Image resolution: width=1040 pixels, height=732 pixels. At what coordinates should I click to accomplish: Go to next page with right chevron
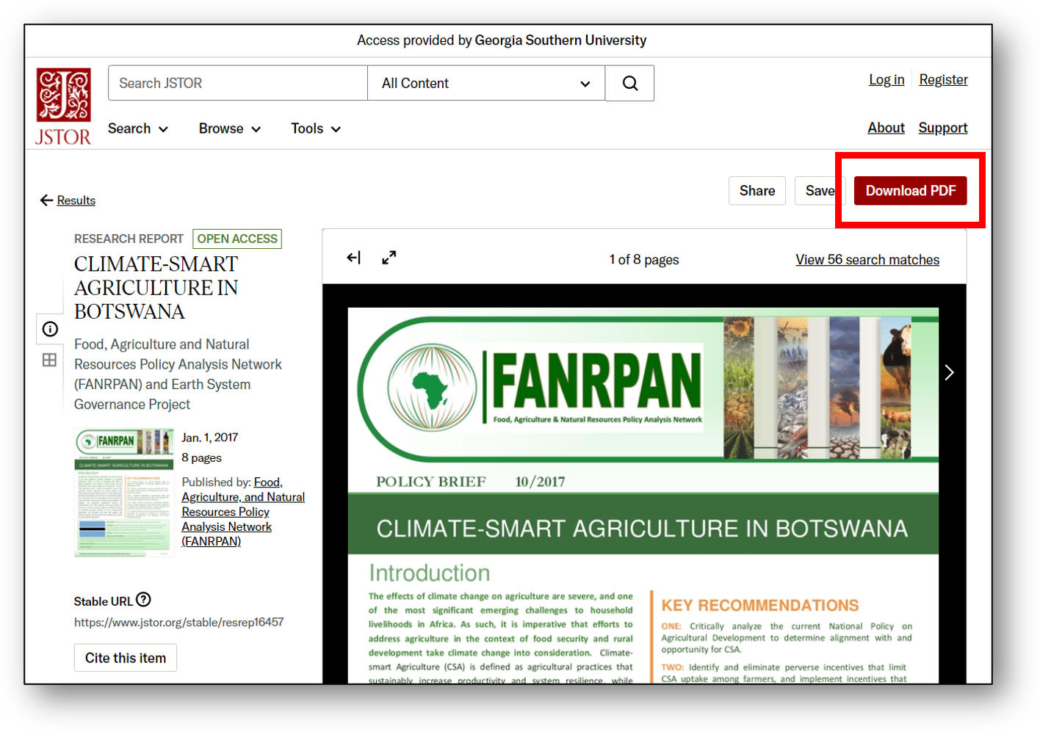click(949, 373)
